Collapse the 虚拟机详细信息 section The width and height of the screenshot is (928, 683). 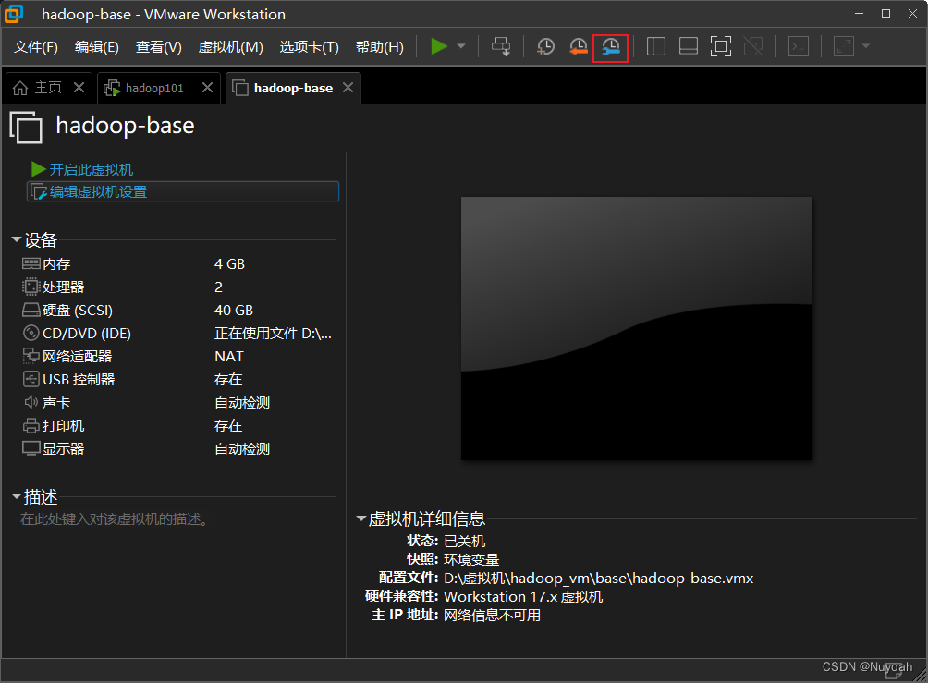pos(361,518)
